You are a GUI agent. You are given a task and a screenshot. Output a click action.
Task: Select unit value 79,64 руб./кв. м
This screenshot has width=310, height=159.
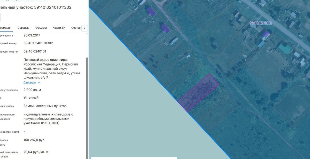[36, 152]
